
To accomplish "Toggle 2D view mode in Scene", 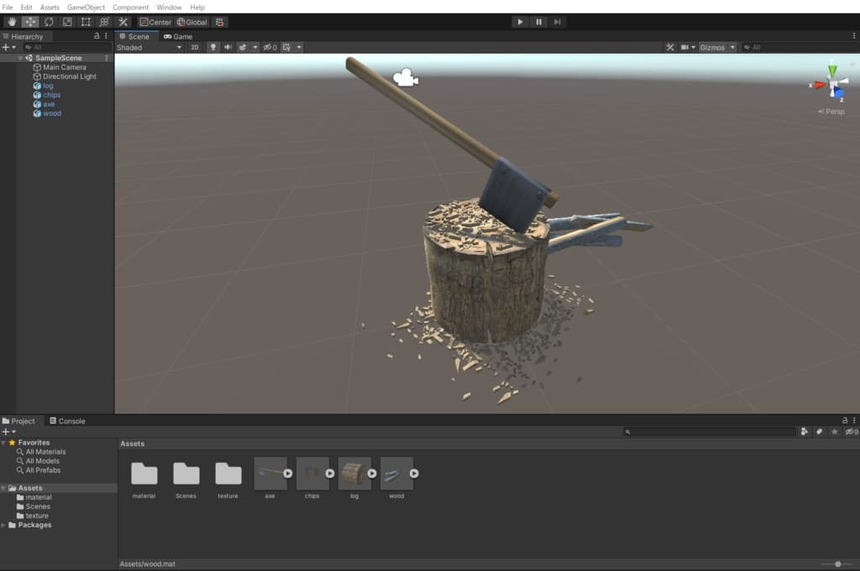I will (x=195, y=48).
